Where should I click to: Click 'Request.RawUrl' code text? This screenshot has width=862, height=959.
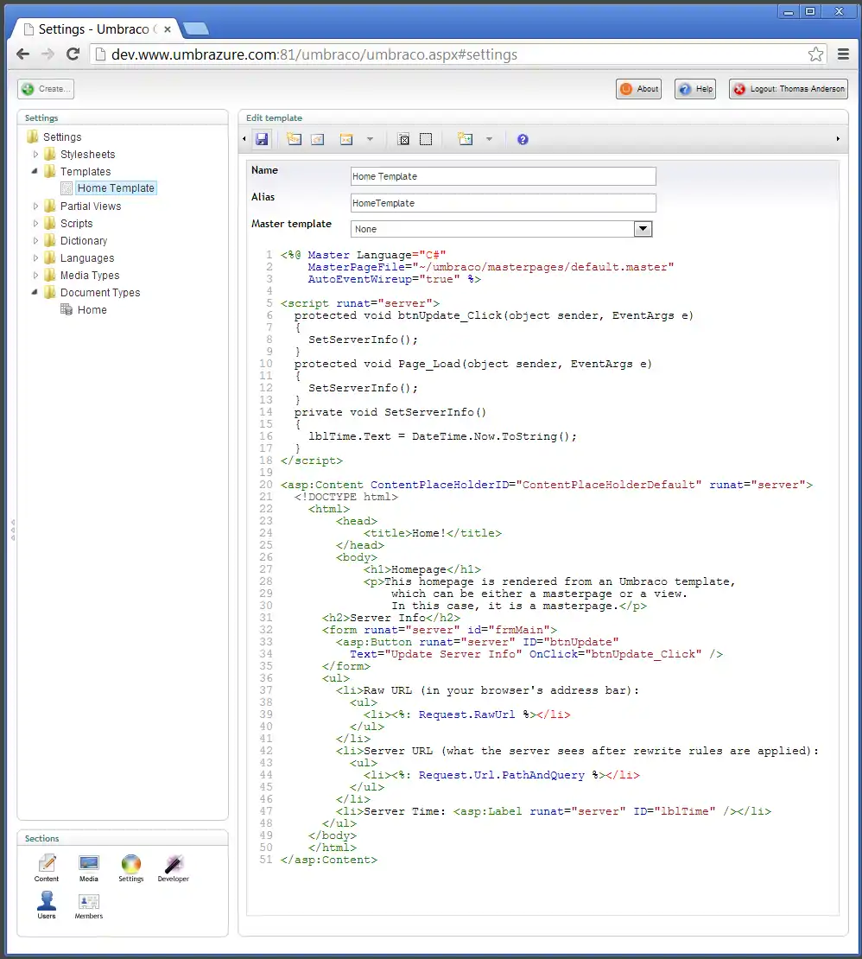coord(466,714)
